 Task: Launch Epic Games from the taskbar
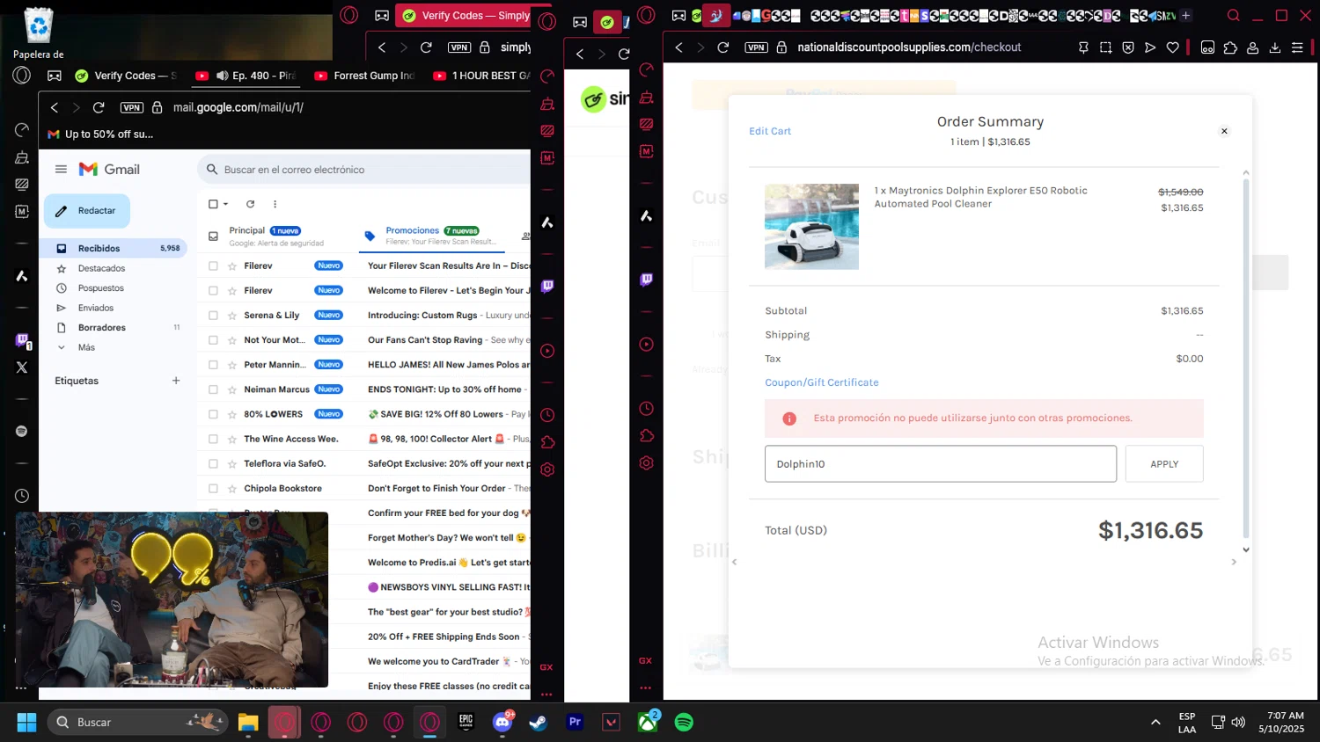466,723
